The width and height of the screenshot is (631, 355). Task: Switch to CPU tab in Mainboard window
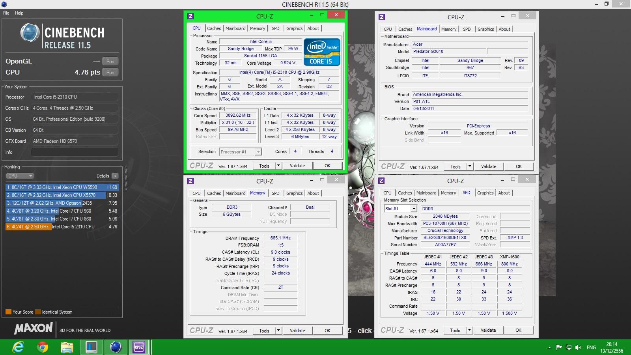coord(388,29)
